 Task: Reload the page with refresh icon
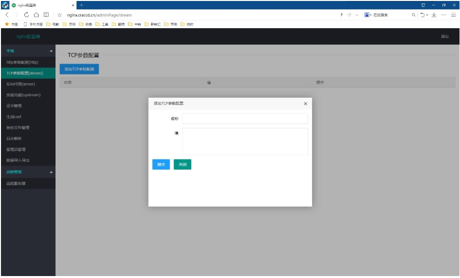26,15
